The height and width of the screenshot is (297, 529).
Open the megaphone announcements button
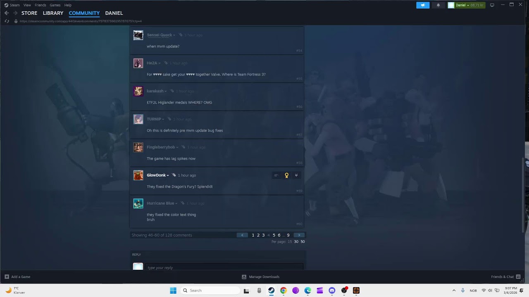(423, 5)
